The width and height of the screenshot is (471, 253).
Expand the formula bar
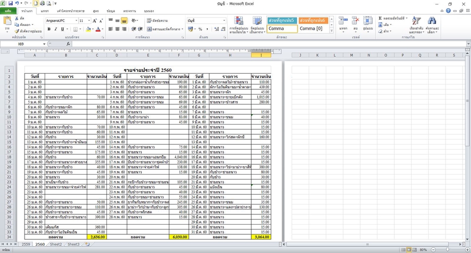click(x=468, y=44)
